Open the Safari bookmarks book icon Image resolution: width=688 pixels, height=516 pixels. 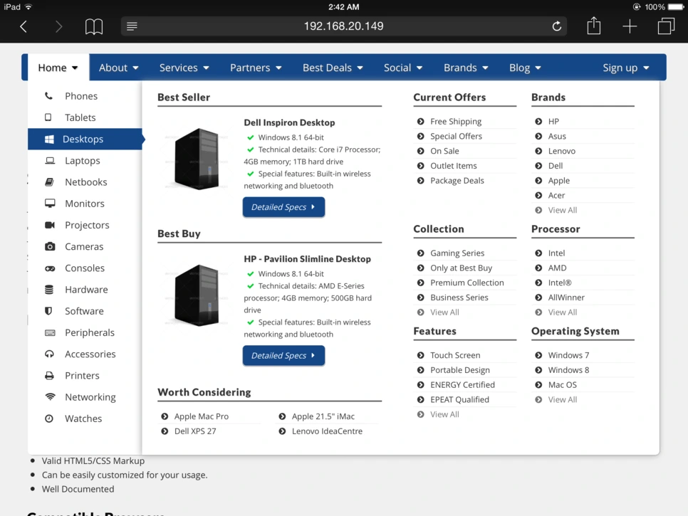94,26
